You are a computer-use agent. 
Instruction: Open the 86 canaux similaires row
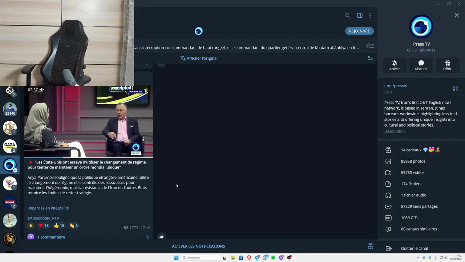point(421,229)
